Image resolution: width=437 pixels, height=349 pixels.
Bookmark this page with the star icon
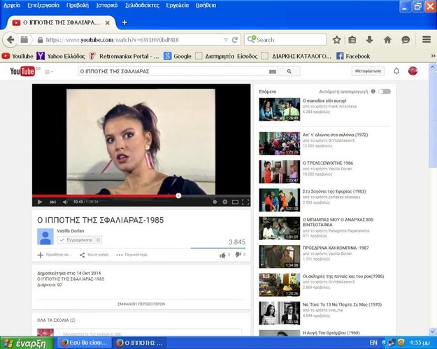[337, 40]
